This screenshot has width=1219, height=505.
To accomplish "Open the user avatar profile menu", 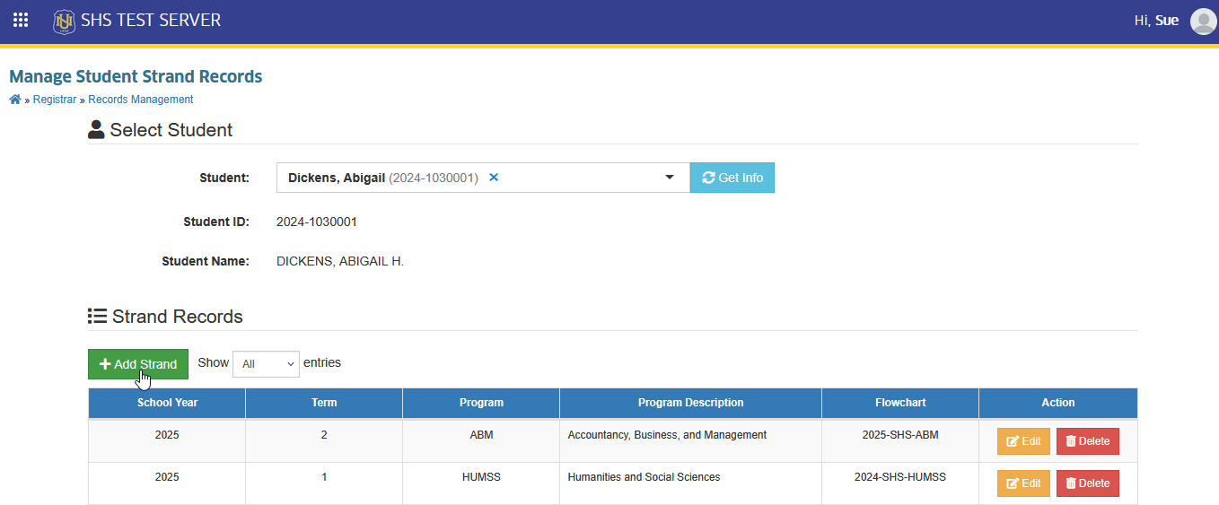I will (1203, 21).
